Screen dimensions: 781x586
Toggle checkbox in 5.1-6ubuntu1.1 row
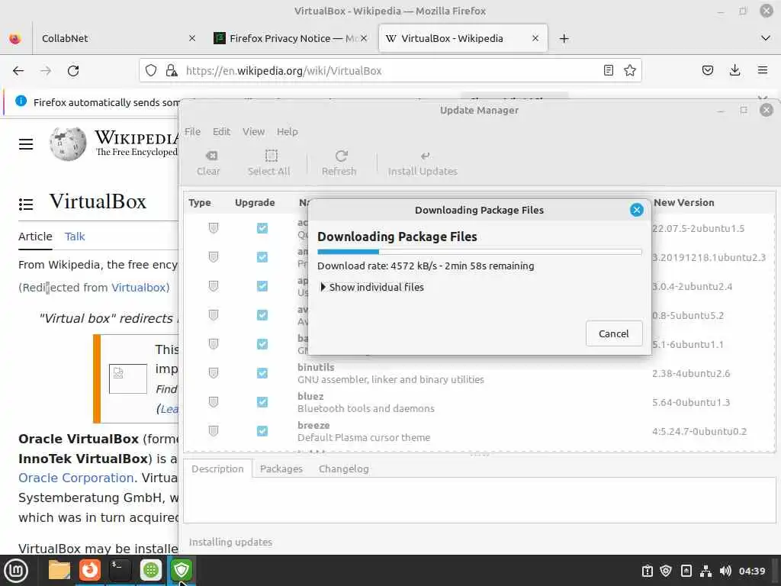tap(262, 344)
